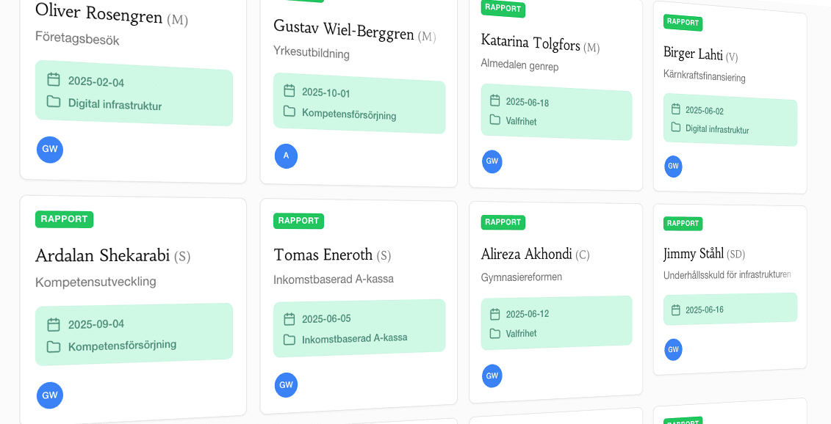Select Alireza Akhondi name heading
This screenshot has width=831, height=424.
click(526, 255)
